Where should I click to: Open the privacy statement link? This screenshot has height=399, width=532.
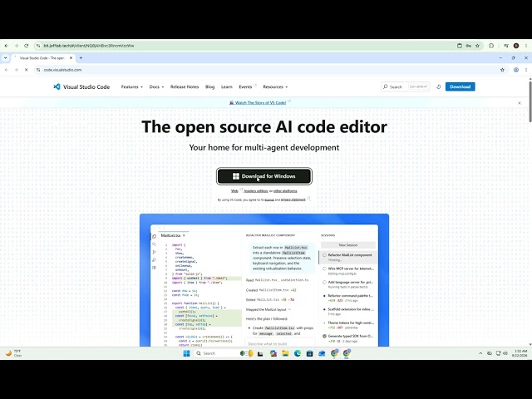pyautogui.click(x=293, y=199)
